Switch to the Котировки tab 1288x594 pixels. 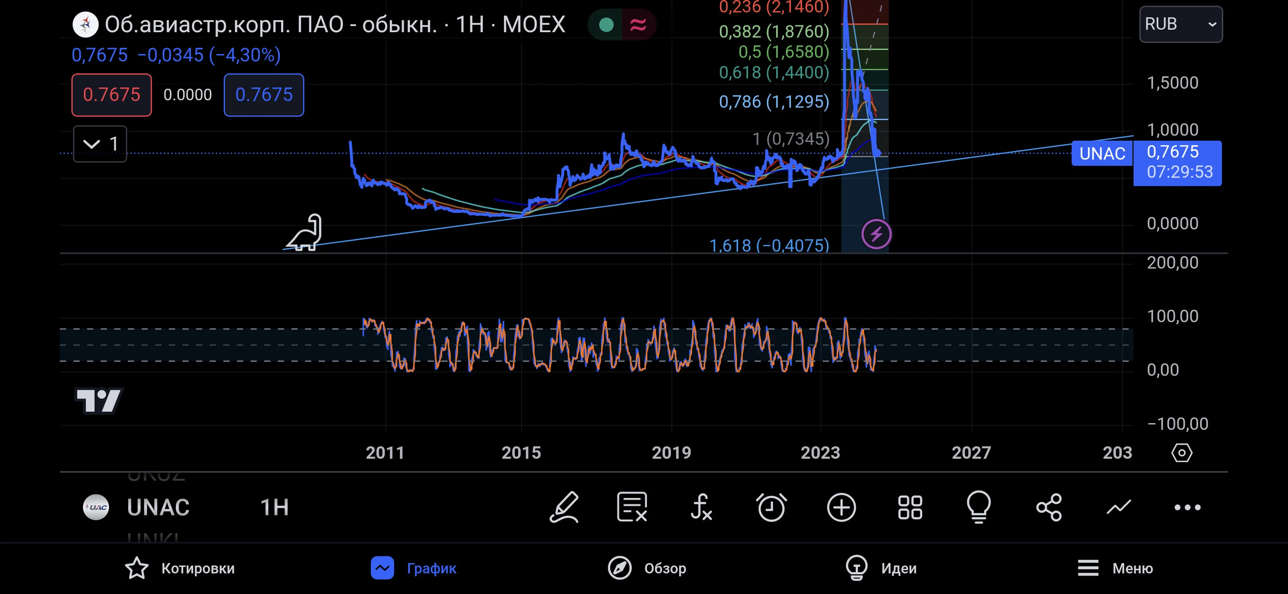[179, 568]
